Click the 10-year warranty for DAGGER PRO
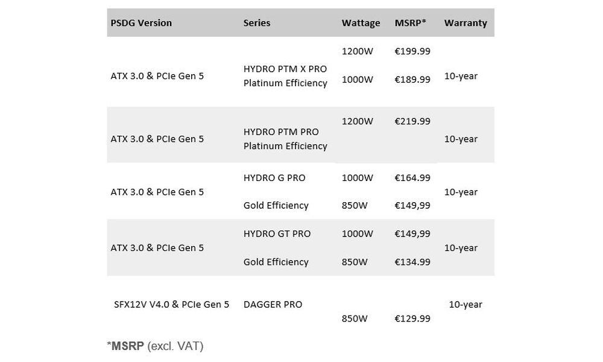 click(466, 305)
